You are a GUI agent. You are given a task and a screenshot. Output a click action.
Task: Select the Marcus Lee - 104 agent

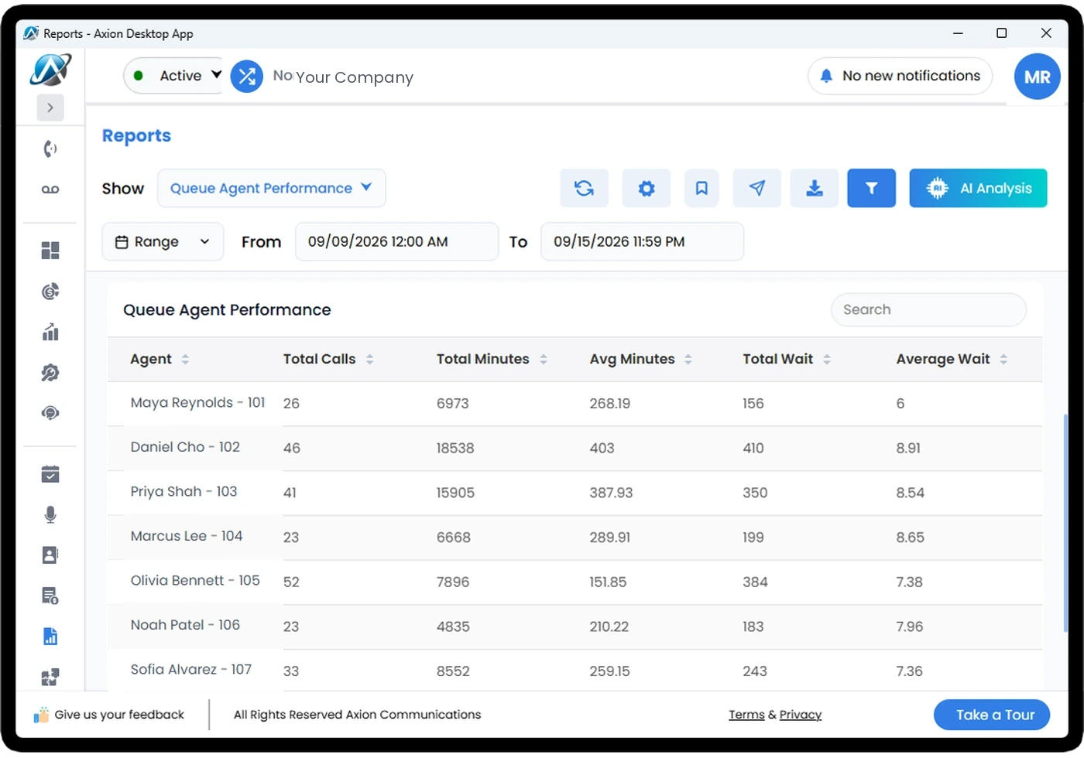(187, 536)
